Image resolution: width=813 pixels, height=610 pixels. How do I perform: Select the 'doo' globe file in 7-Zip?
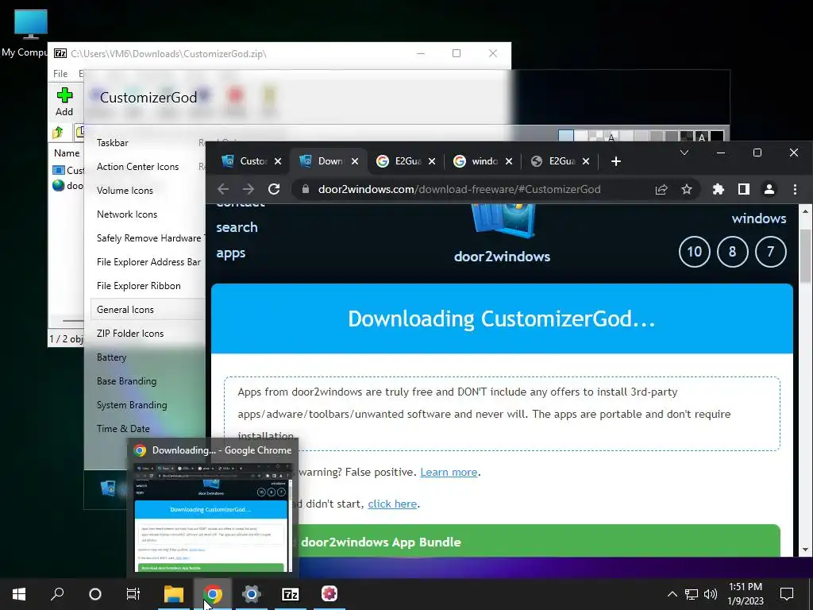[68, 185]
